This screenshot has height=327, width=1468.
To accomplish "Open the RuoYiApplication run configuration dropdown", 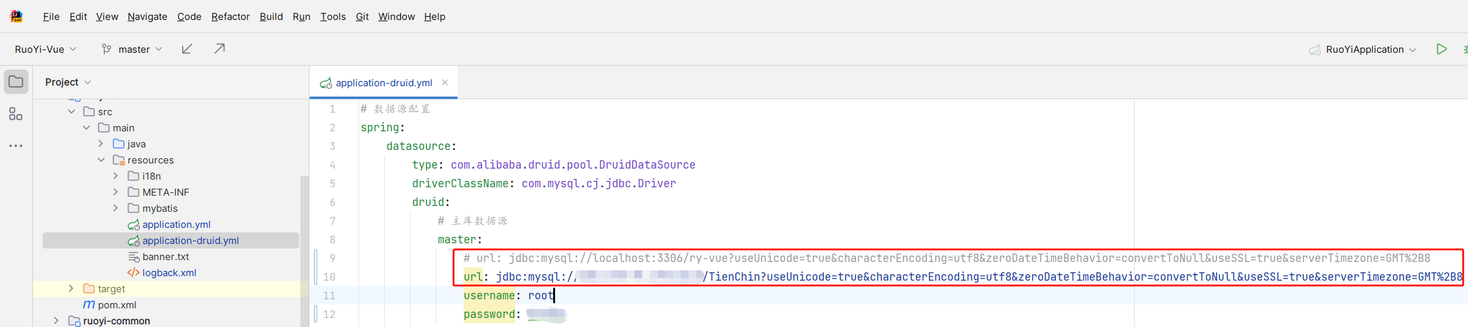I will pos(1364,50).
